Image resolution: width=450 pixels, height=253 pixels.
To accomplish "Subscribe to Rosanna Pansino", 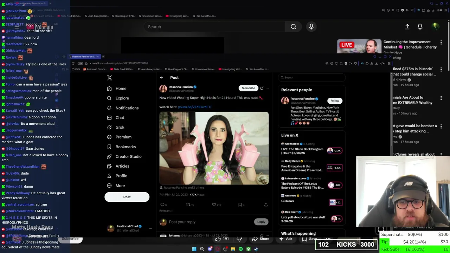I will (x=248, y=88).
